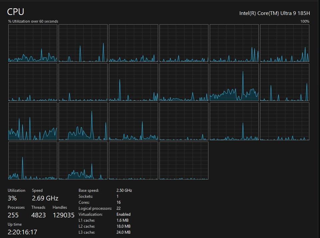This screenshot has height=238, width=320.
Task: Select the 'Base speed:' label
Action: click(89, 190)
